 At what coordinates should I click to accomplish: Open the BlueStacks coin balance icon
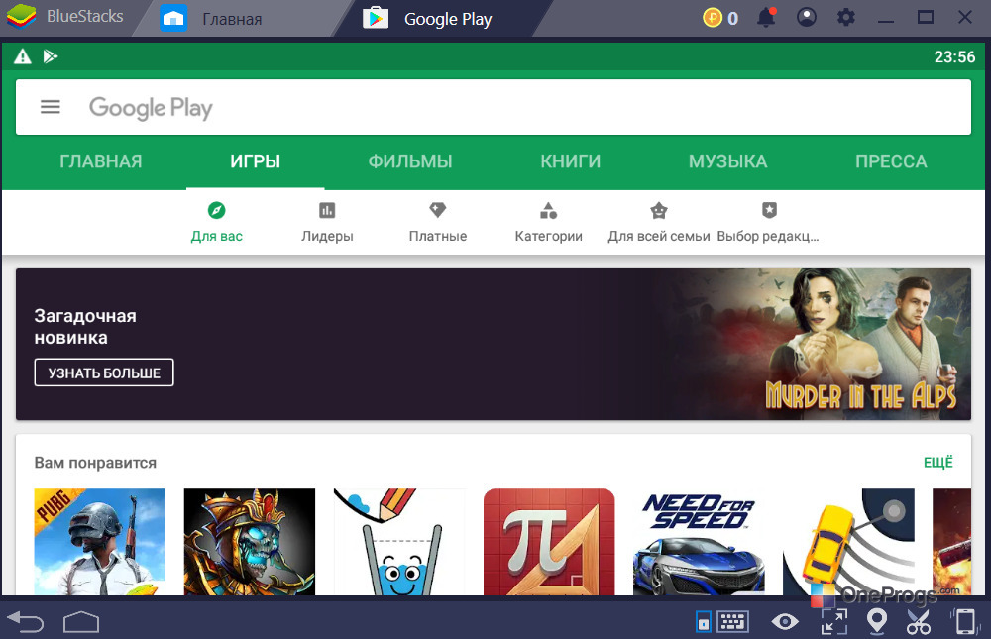[713, 17]
